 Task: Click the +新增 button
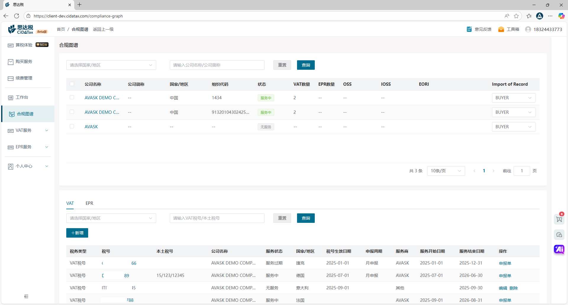pyautogui.click(x=77, y=233)
